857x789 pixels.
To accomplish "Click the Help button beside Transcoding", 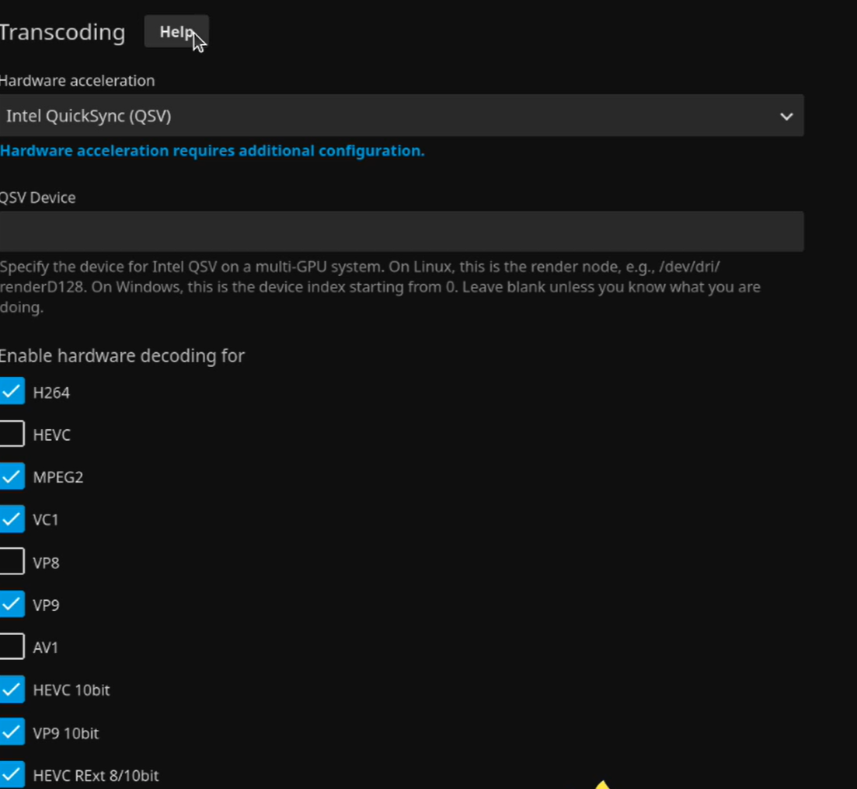I will (176, 32).
